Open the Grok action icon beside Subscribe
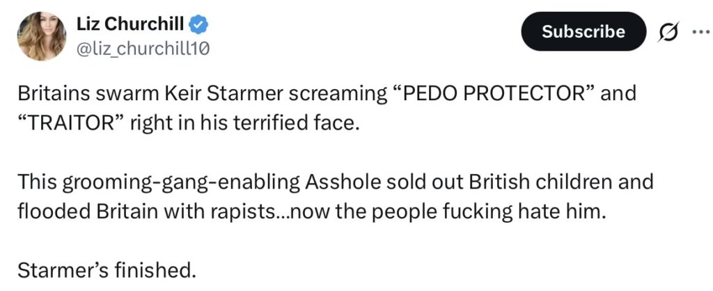Screen dimensions: 713x291 (669, 32)
